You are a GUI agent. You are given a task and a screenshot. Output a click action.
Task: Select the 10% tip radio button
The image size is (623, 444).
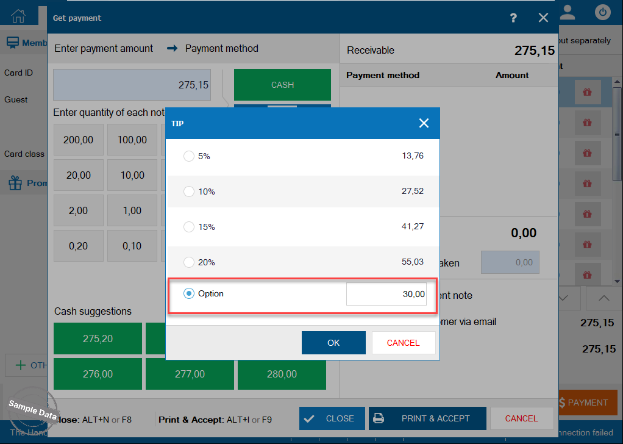coord(189,192)
